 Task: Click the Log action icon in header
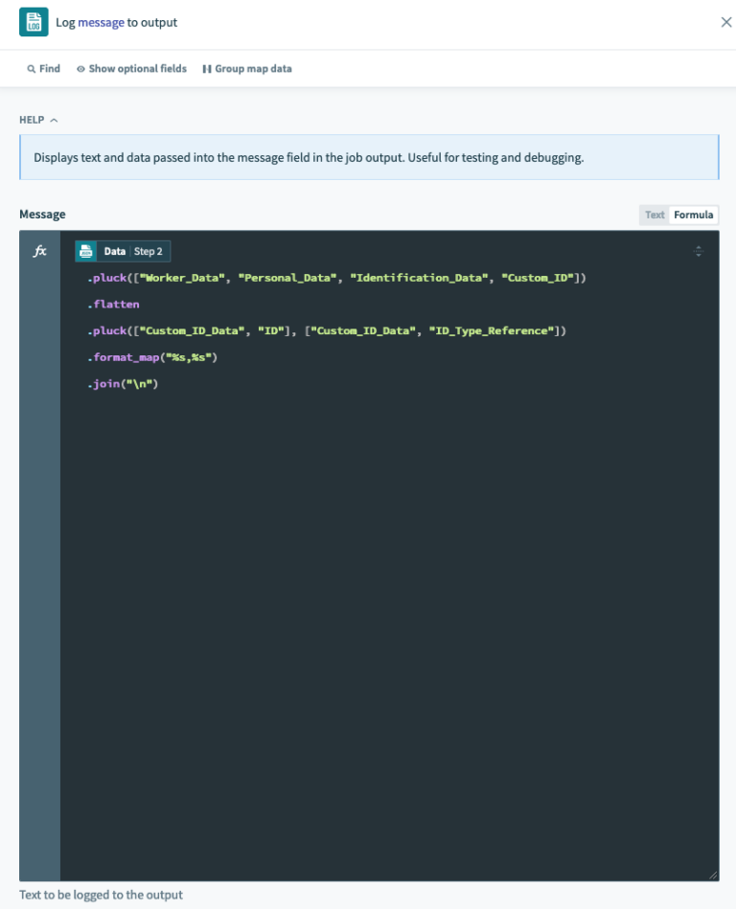point(34,22)
